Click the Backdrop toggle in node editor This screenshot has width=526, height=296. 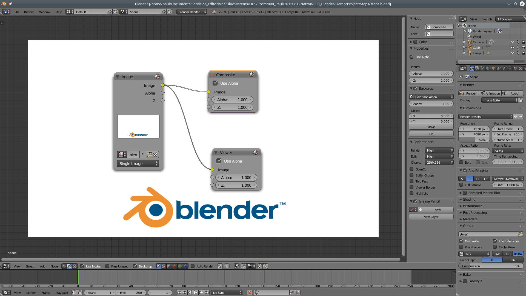point(135,266)
